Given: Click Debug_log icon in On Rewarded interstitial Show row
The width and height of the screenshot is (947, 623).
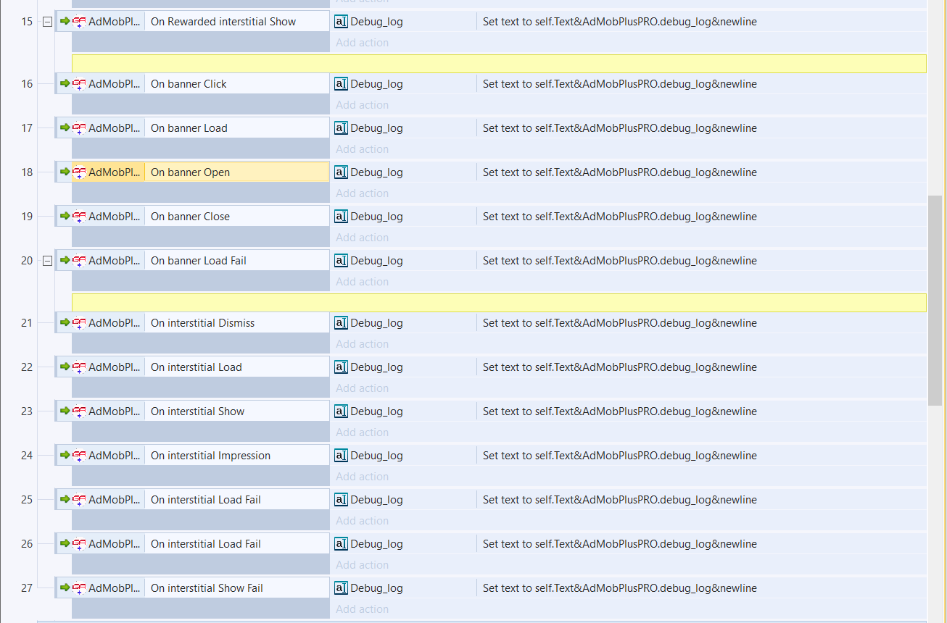Looking at the screenshot, I should [x=341, y=22].
